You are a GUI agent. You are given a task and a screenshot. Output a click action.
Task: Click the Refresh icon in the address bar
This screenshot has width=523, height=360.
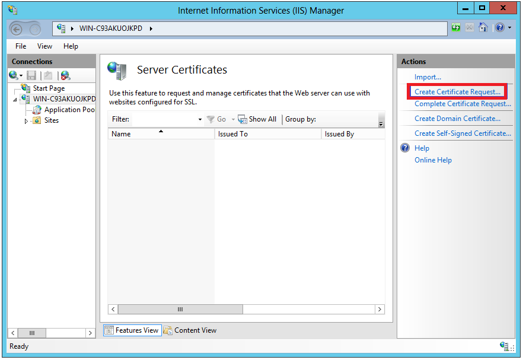point(455,27)
